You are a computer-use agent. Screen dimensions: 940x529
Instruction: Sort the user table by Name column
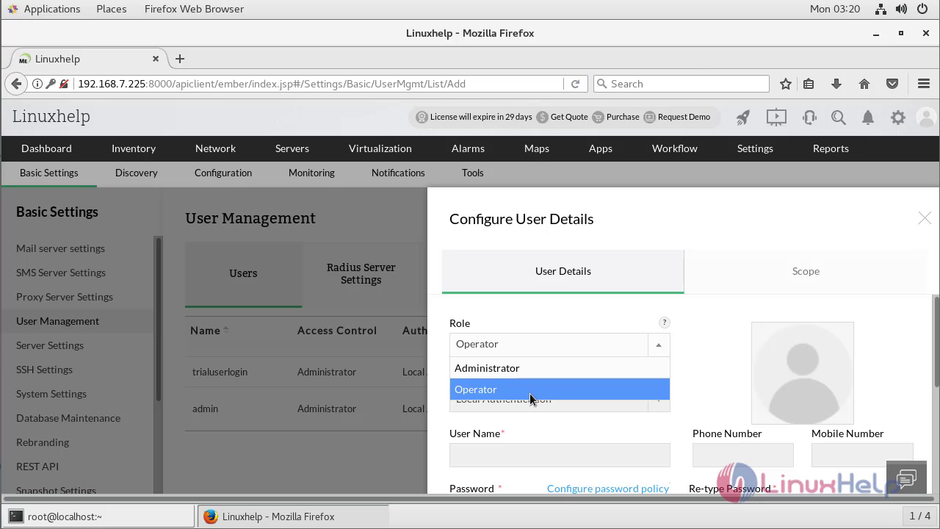209,331
